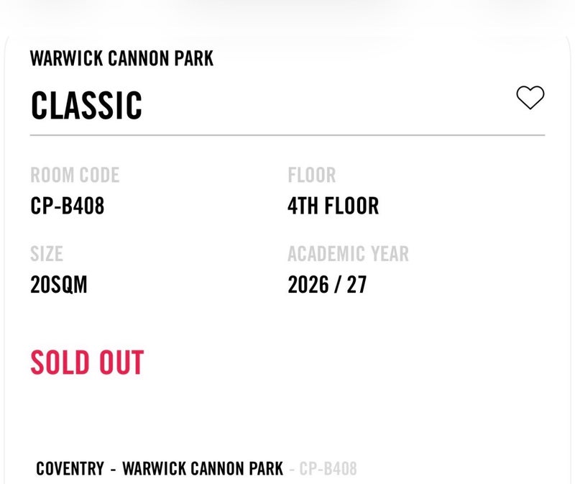Select the 4TH FLOOR value
This screenshot has width=575, height=484.
333,206
